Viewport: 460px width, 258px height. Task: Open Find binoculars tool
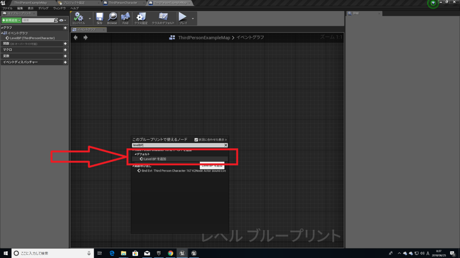(125, 18)
